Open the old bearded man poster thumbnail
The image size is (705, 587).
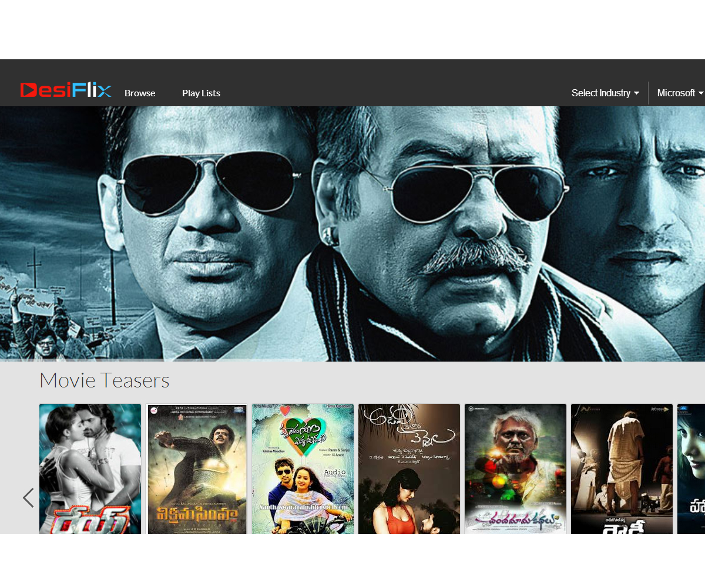[x=515, y=469]
